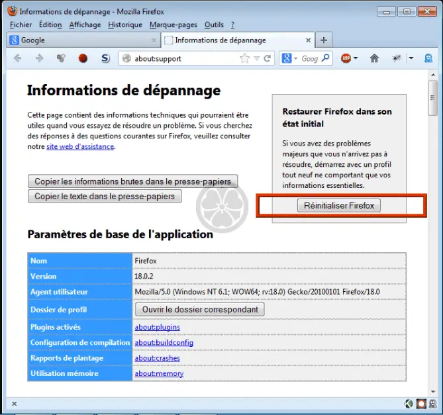Open the Édition menu
Screen dimensions: 443x415
pos(50,25)
